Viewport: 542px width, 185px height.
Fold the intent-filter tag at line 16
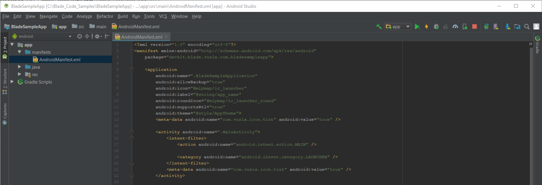(131, 138)
